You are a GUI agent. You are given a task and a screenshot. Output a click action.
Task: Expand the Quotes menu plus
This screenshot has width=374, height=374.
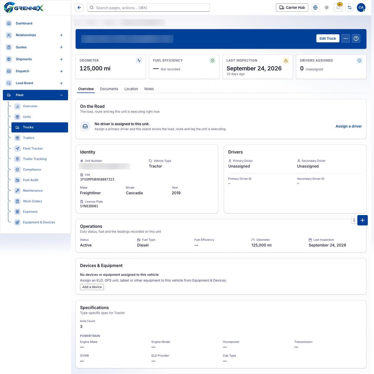61,47
